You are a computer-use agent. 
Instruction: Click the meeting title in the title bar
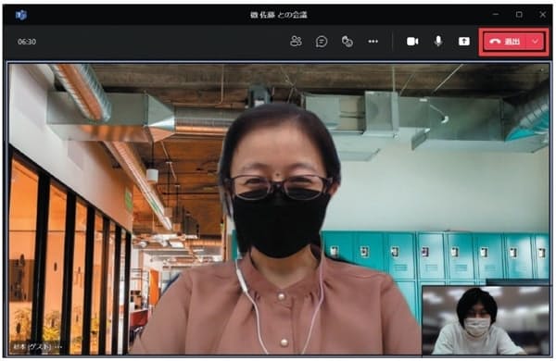pos(279,15)
